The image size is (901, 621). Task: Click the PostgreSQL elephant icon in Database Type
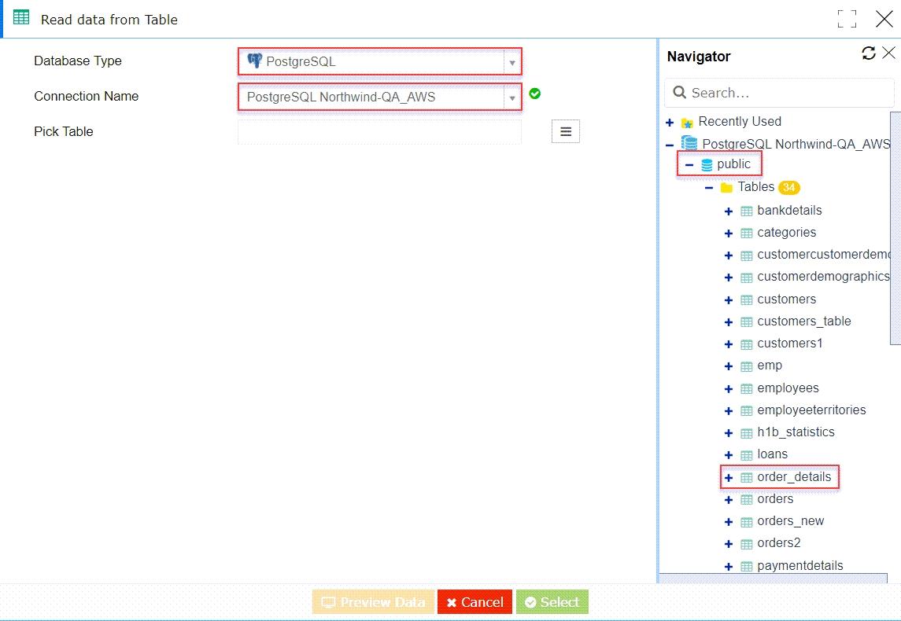click(x=253, y=60)
